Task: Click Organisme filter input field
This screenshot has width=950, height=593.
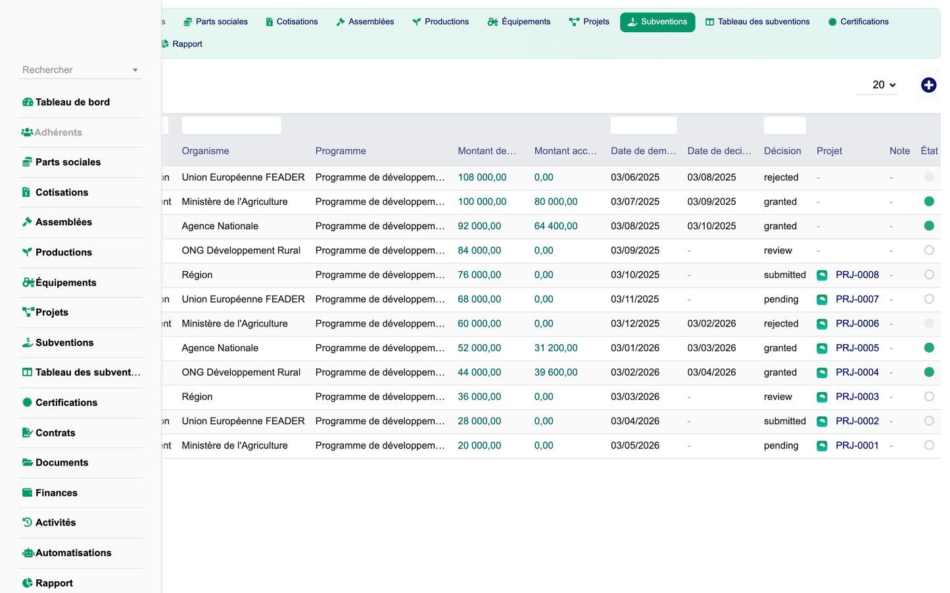Action: pos(231,125)
